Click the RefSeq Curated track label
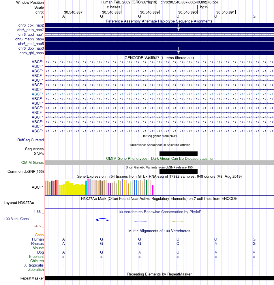 [x=31, y=140]
